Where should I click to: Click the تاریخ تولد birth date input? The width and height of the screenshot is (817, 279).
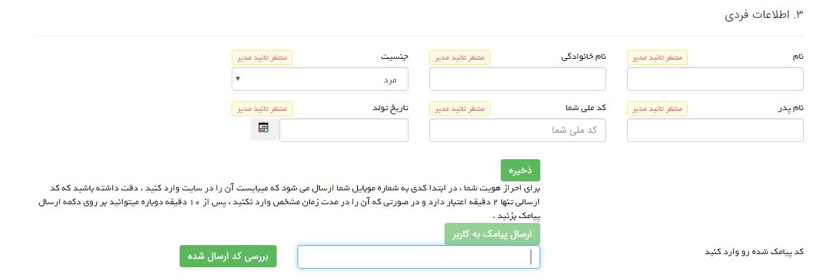pos(344,130)
